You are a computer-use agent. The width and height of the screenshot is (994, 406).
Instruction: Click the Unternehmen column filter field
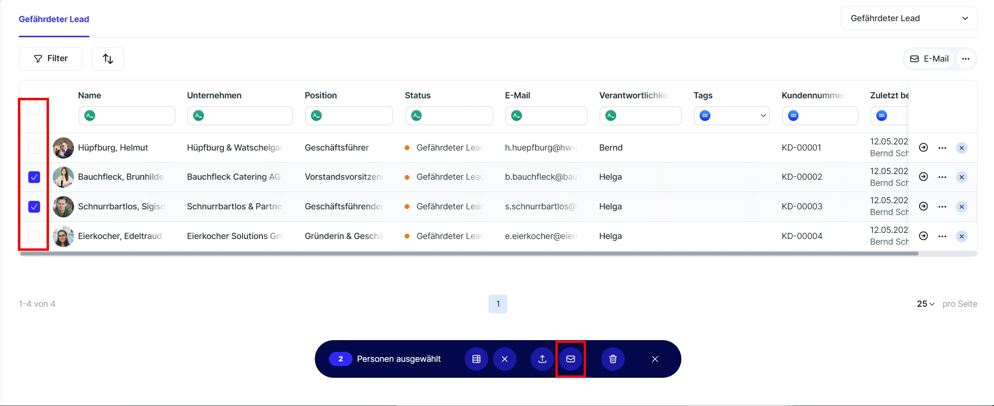tap(240, 116)
